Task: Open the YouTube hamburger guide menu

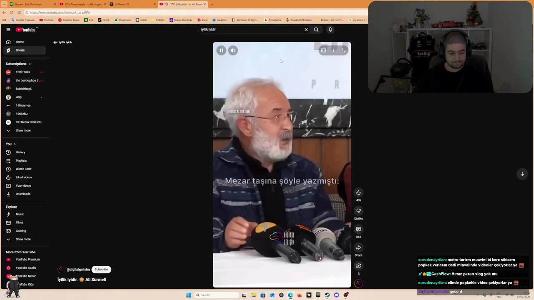Action: pos(8,30)
